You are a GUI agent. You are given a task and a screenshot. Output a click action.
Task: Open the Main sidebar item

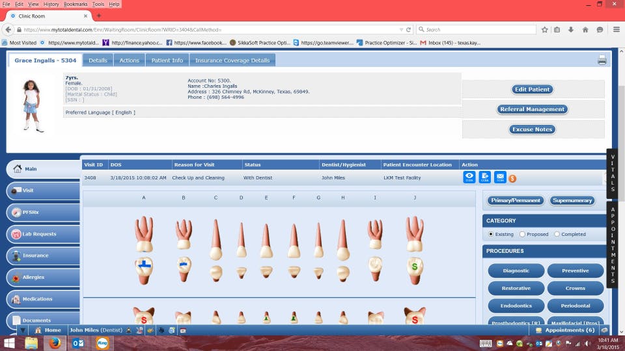click(43, 169)
